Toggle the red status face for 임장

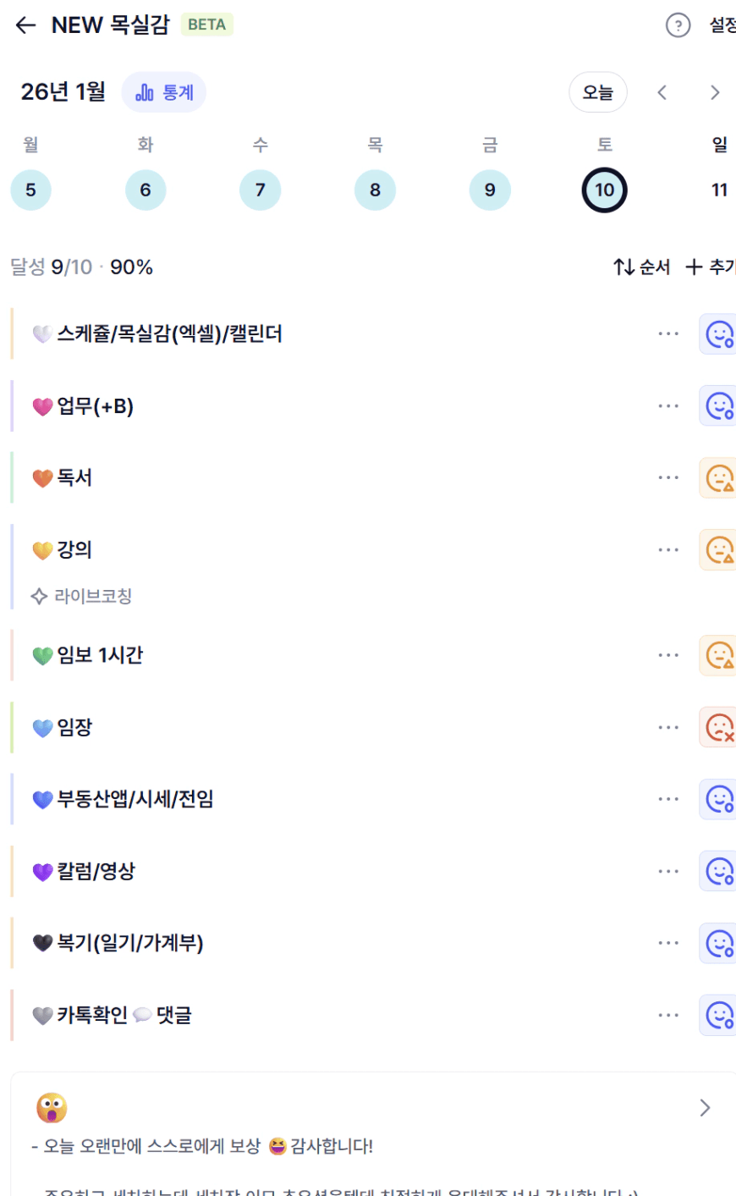click(719, 727)
